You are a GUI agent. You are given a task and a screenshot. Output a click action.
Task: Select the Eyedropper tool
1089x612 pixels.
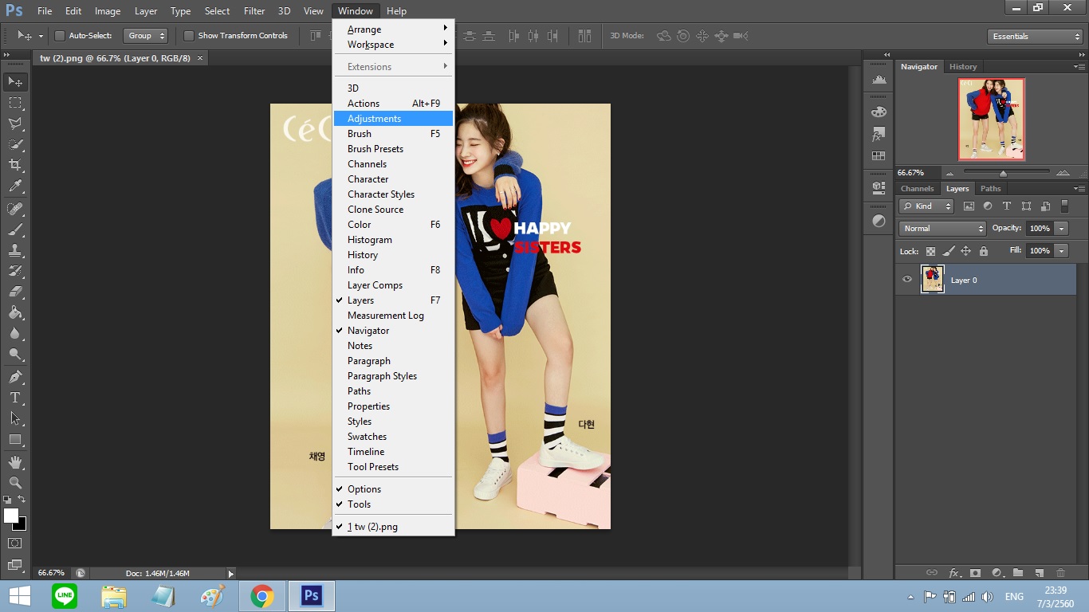point(15,186)
